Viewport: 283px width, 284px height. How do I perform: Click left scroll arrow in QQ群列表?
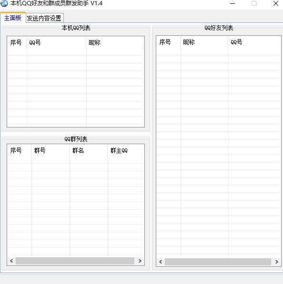pos(11,261)
